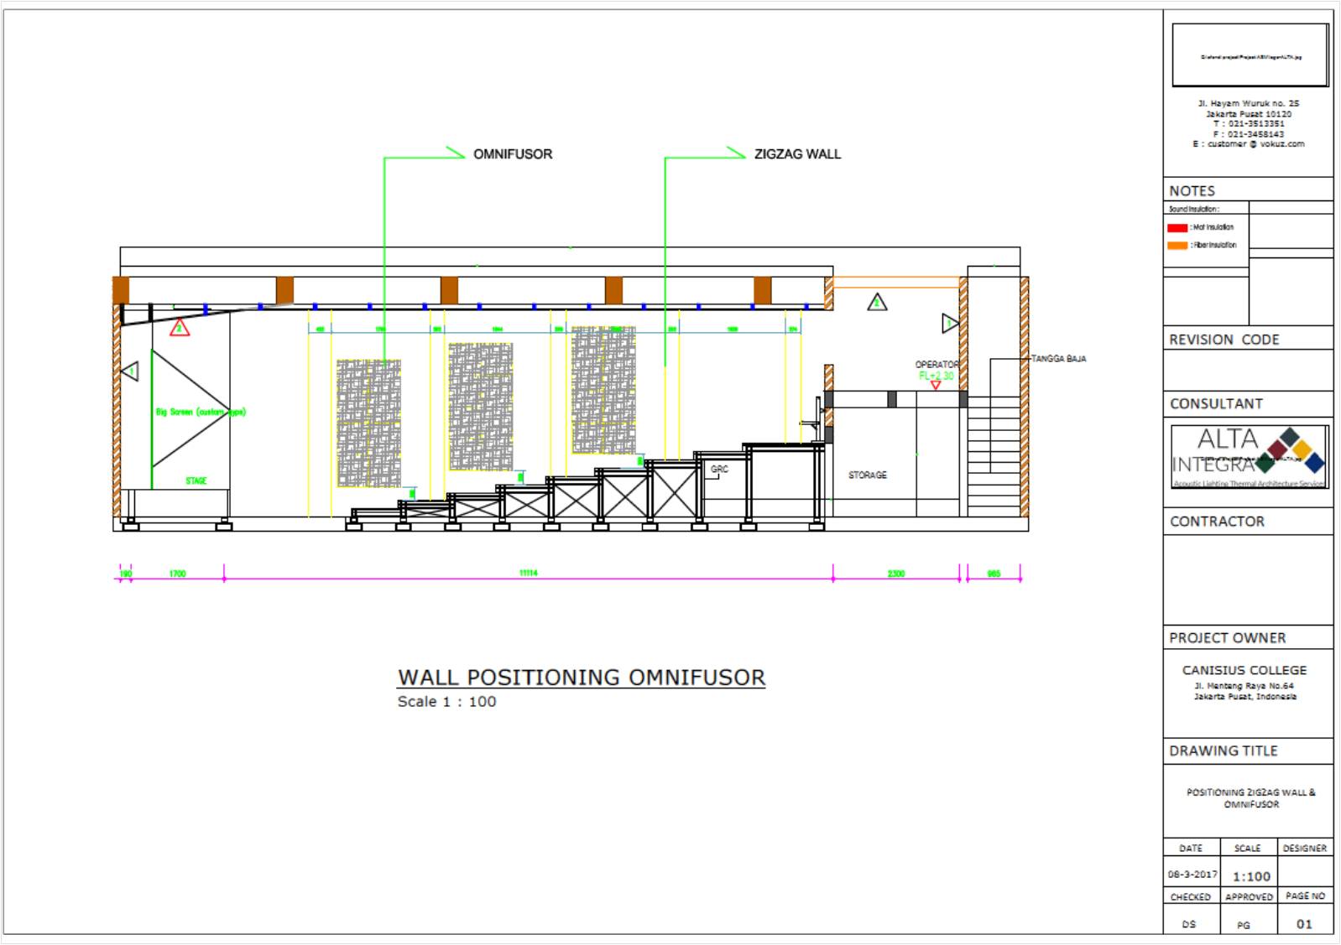Click the red Mat Insulation color swatch
Screen dimensions: 1341x945
pyautogui.click(x=1177, y=227)
